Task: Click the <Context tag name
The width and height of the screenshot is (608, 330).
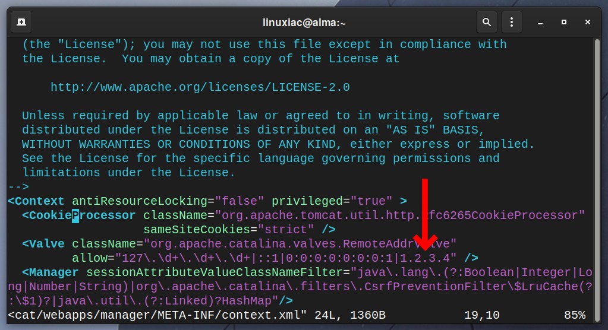Action: [36, 201]
